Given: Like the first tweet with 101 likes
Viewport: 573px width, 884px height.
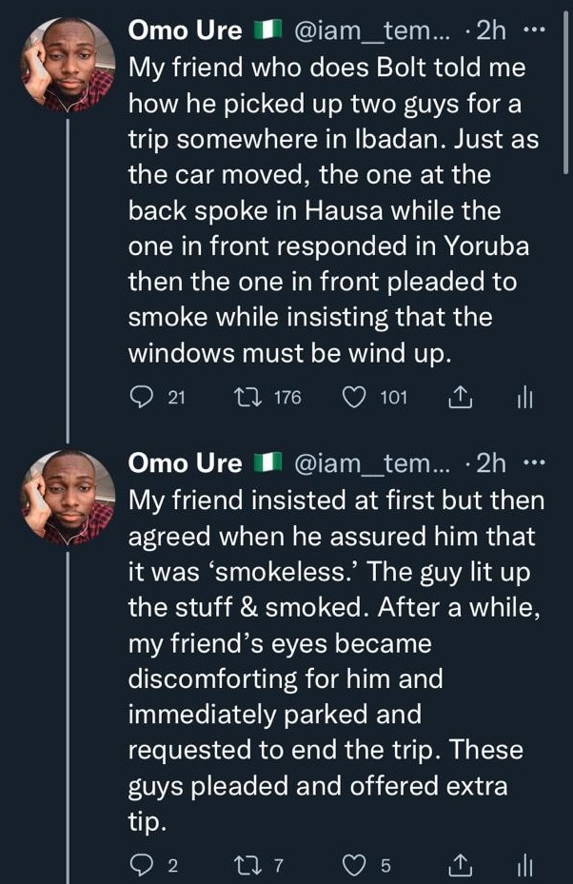Looking at the screenshot, I should (x=354, y=398).
